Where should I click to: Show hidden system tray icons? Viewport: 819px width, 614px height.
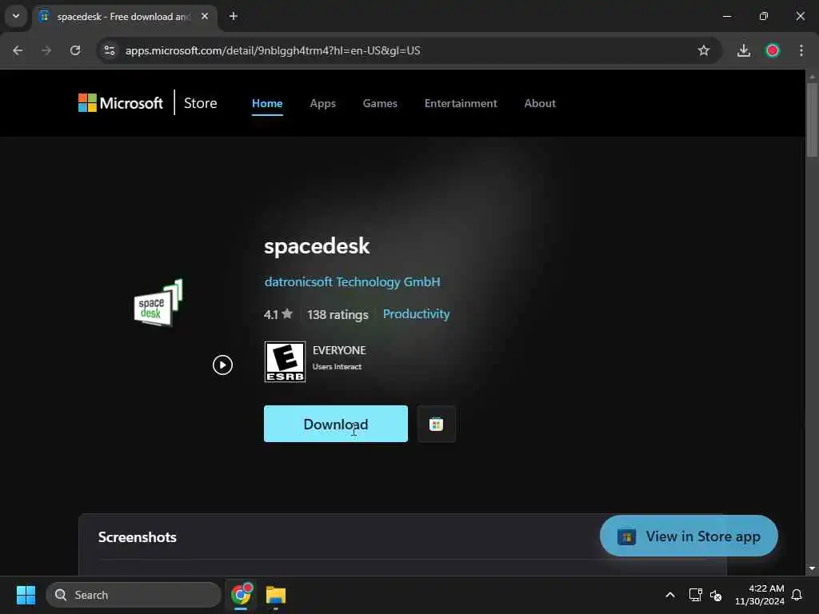pyautogui.click(x=670, y=595)
